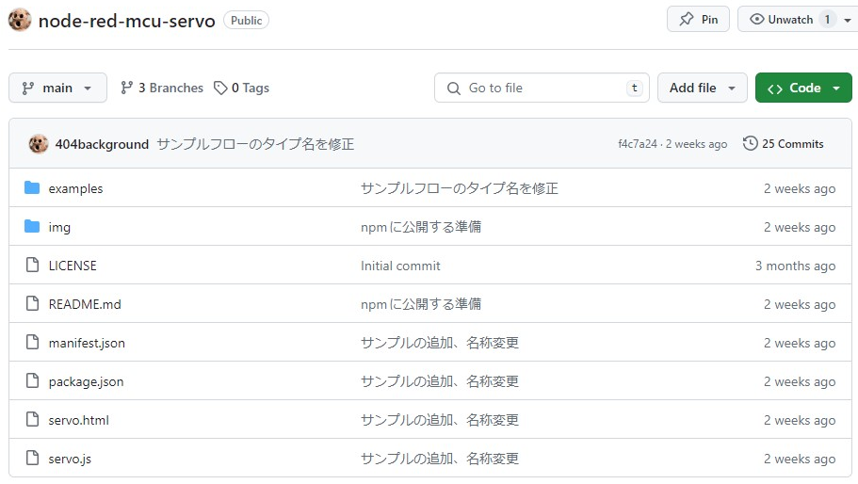Open the commit message in README.md row
Screen dimensions: 858x484
pyautogui.click(x=421, y=304)
